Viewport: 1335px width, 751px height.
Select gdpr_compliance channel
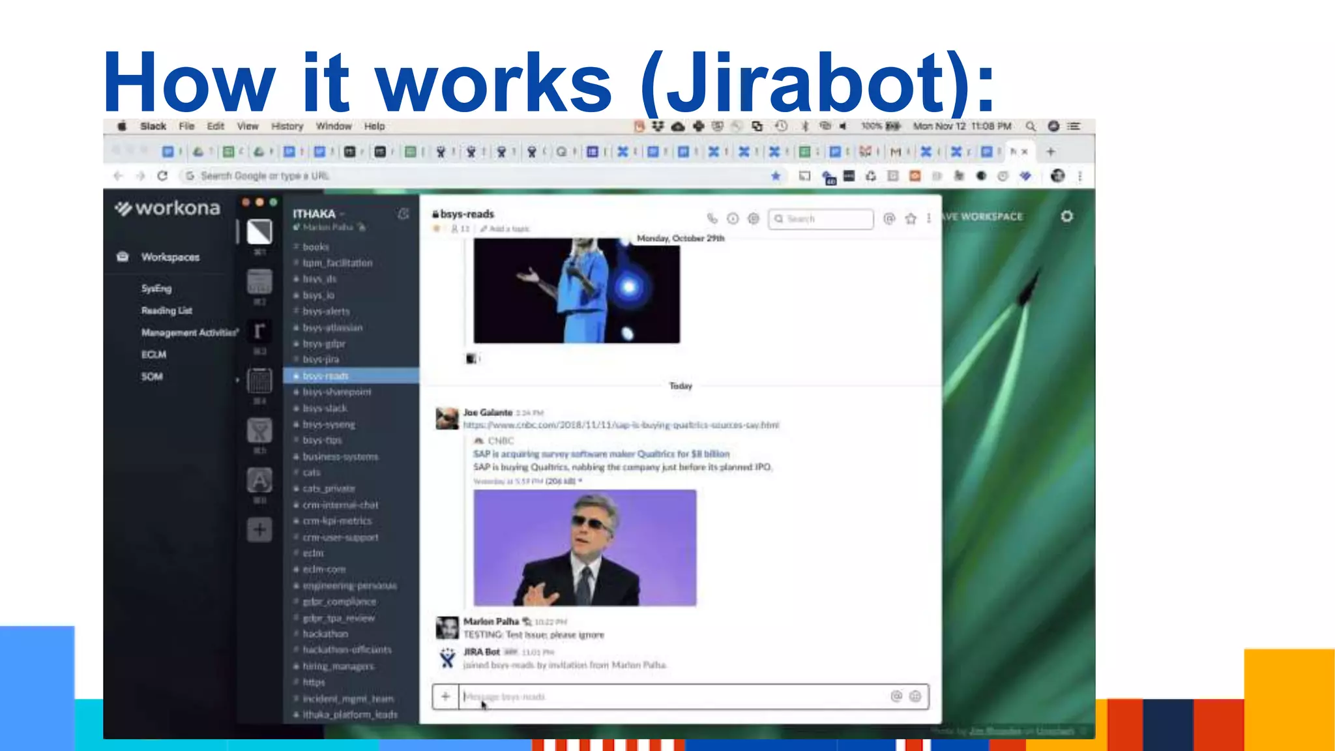point(339,602)
